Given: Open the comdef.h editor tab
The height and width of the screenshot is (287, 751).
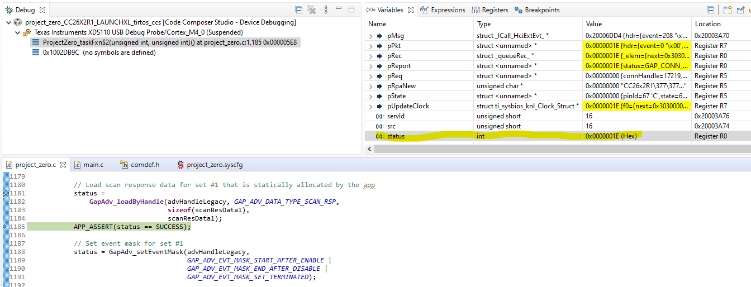Looking at the screenshot, I should [139, 165].
